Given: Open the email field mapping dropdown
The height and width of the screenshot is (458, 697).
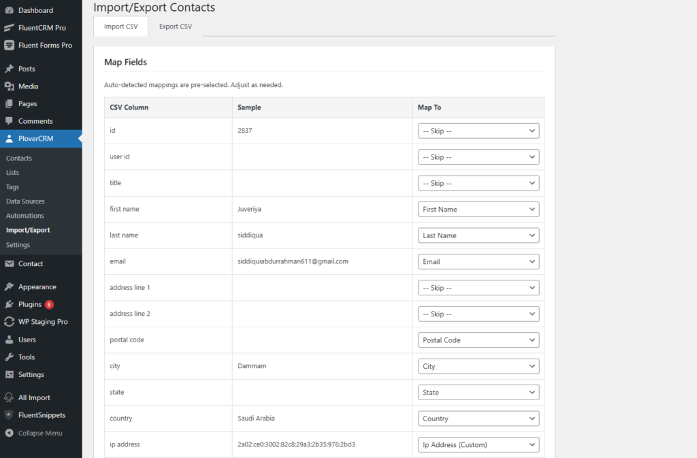Looking at the screenshot, I should 478,262.
